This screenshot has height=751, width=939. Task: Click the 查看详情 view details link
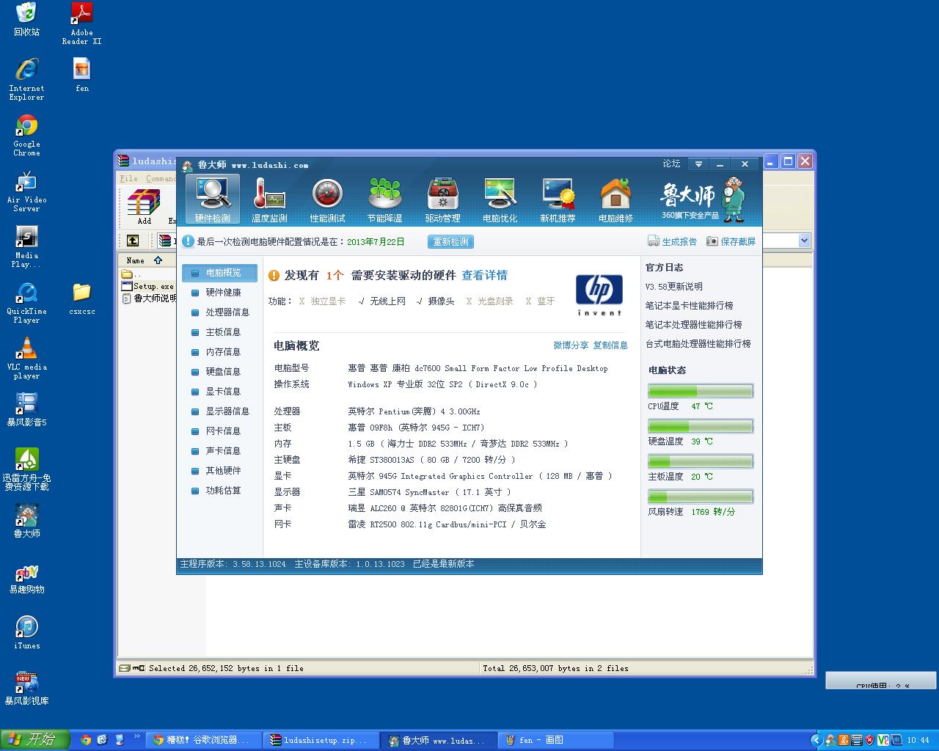484,275
